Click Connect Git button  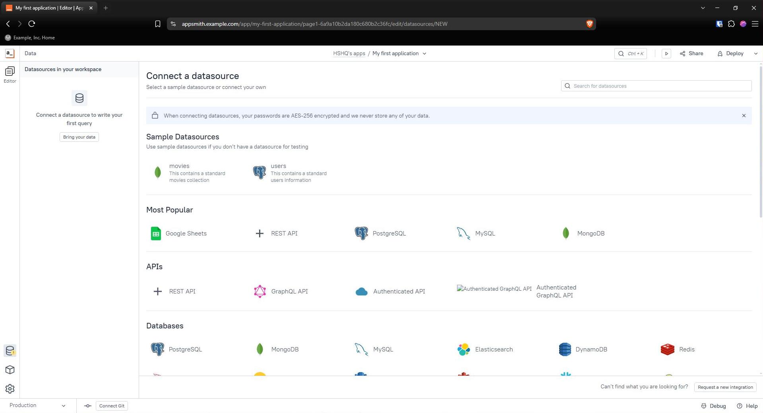112,406
